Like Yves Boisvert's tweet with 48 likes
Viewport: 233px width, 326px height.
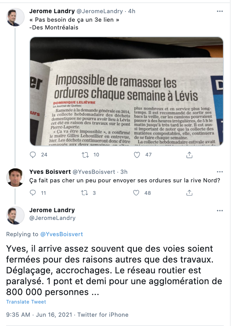click(136, 193)
